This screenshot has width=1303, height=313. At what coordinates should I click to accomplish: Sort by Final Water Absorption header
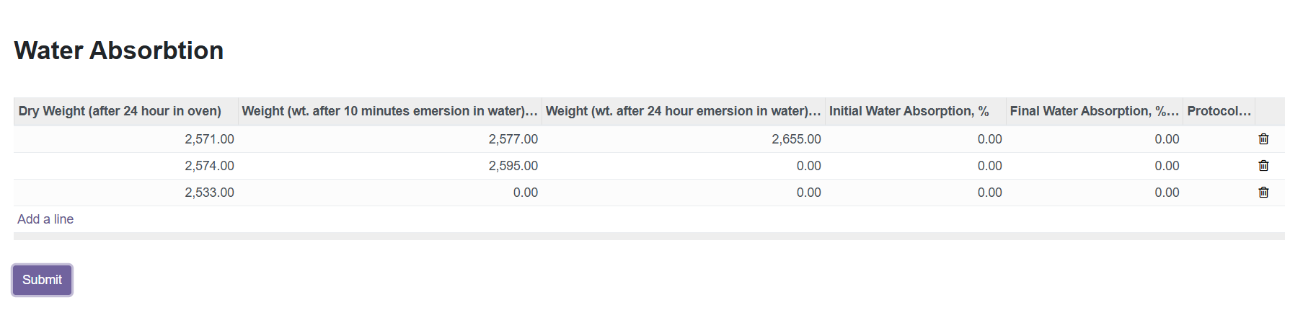1095,111
